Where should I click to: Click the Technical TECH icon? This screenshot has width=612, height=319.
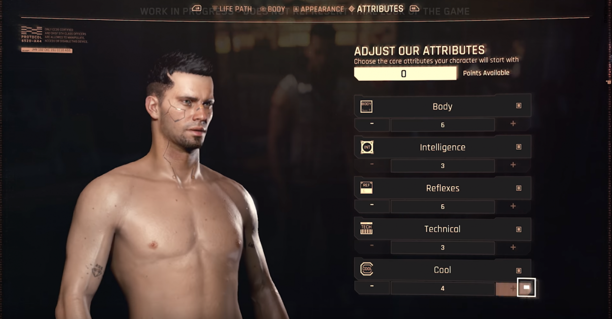(366, 229)
